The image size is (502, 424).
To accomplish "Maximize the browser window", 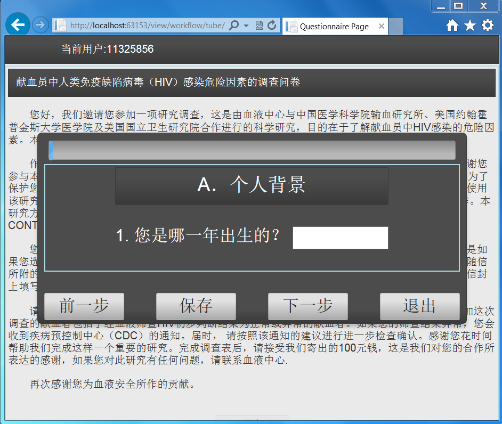I will click(x=458, y=6).
